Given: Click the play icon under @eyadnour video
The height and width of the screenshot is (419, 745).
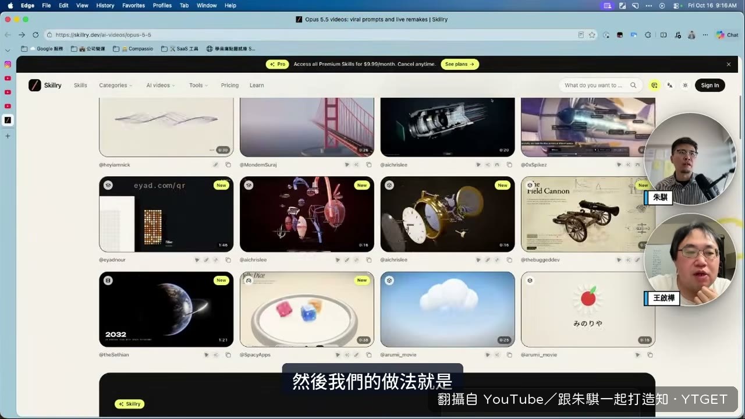Looking at the screenshot, I should click(197, 260).
